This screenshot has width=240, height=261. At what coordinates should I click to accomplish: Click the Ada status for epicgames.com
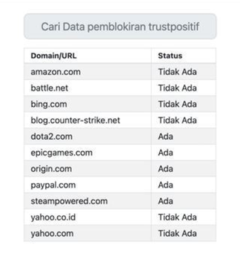pyautogui.click(x=165, y=153)
